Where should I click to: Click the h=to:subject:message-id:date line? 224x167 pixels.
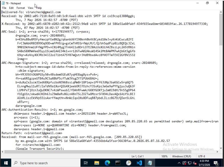pyautogui.click(x=75, y=67)
